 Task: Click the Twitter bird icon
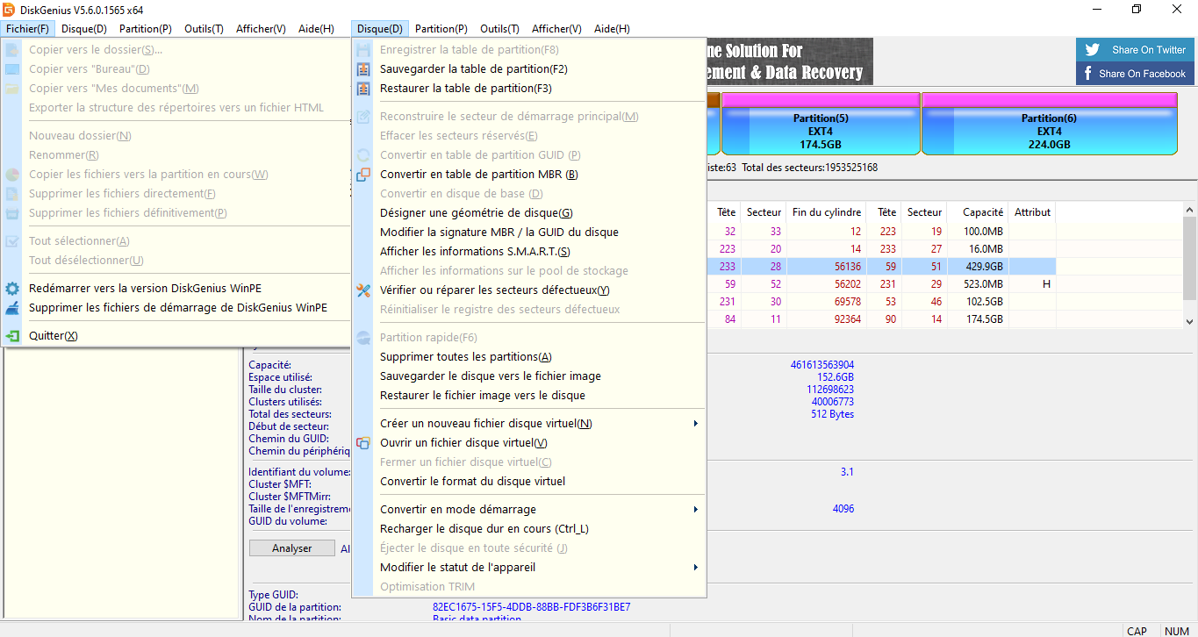(x=1093, y=50)
